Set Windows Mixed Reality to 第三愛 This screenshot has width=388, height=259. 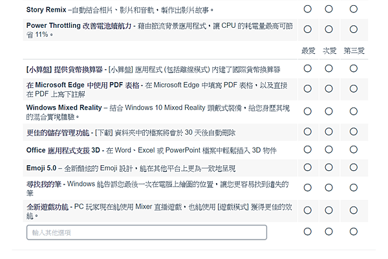pyautogui.click(x=354, y=111)
